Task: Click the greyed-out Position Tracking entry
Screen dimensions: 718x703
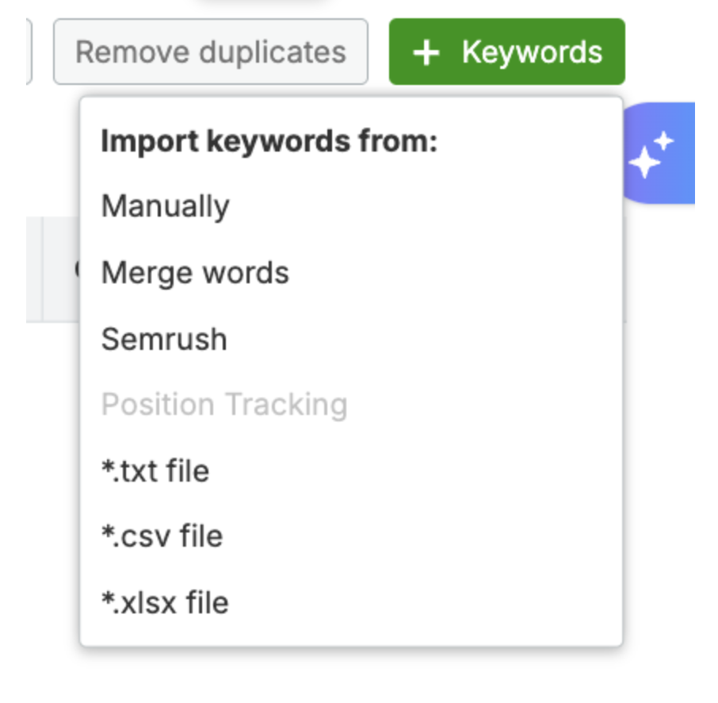Action: 224,405
